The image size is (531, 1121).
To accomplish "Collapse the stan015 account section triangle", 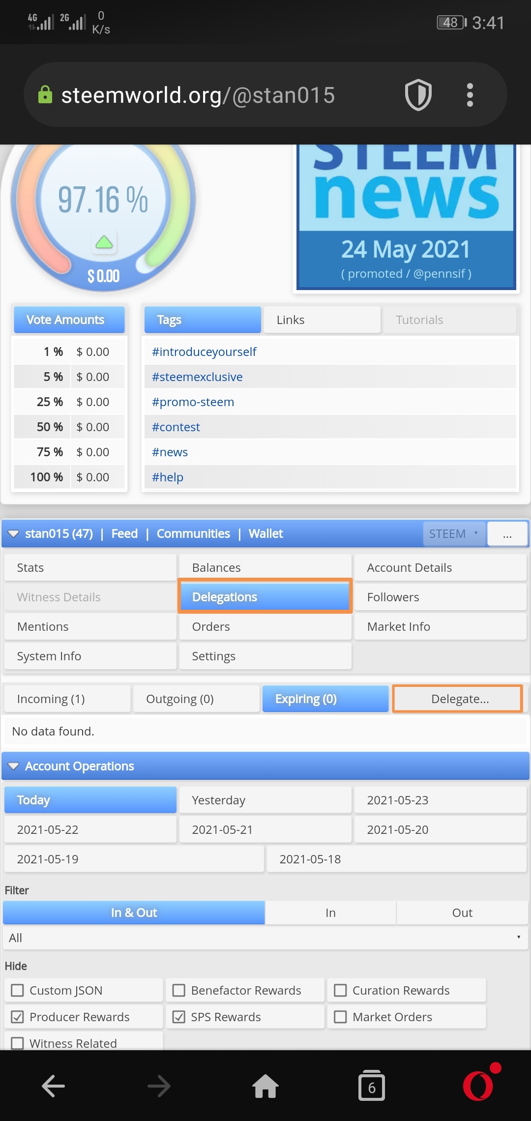I will point(13,534).
